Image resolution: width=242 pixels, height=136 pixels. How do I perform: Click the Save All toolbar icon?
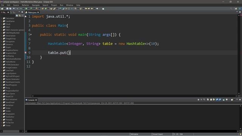[x=10, y=9]
